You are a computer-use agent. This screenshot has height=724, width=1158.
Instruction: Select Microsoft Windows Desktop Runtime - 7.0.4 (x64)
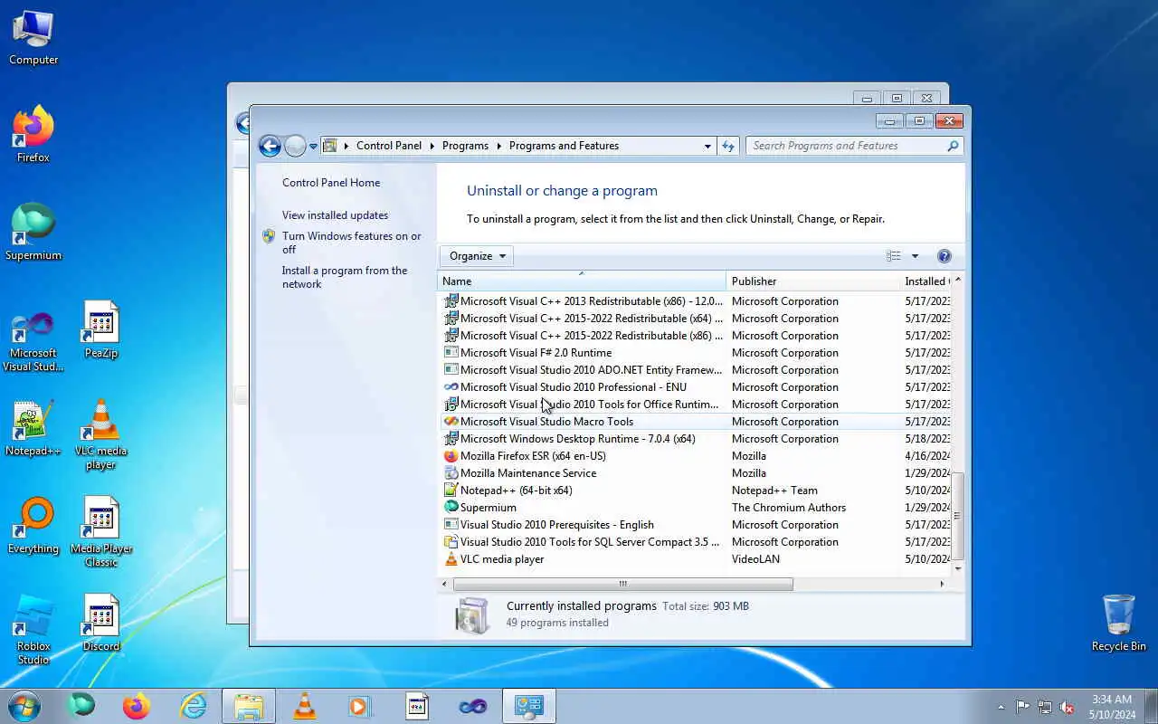pos(697,439)
